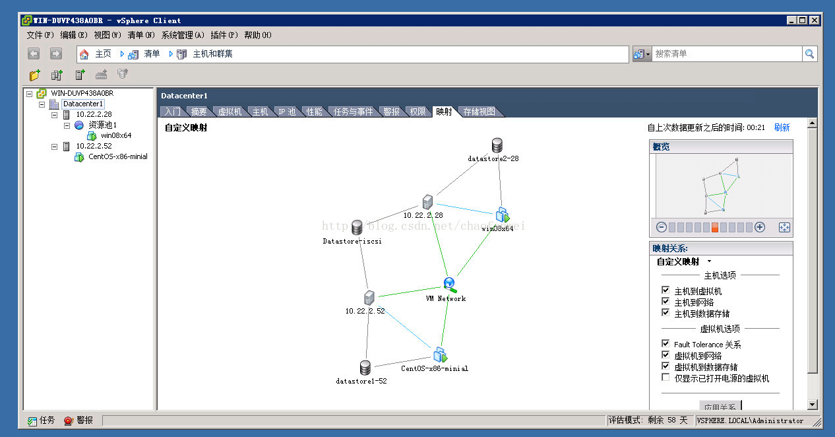Image resolution: width=835 pixels, height=437 pixels.
Task: Select host 10.22.2.28 icon in the map
Action: coord(427,203)
